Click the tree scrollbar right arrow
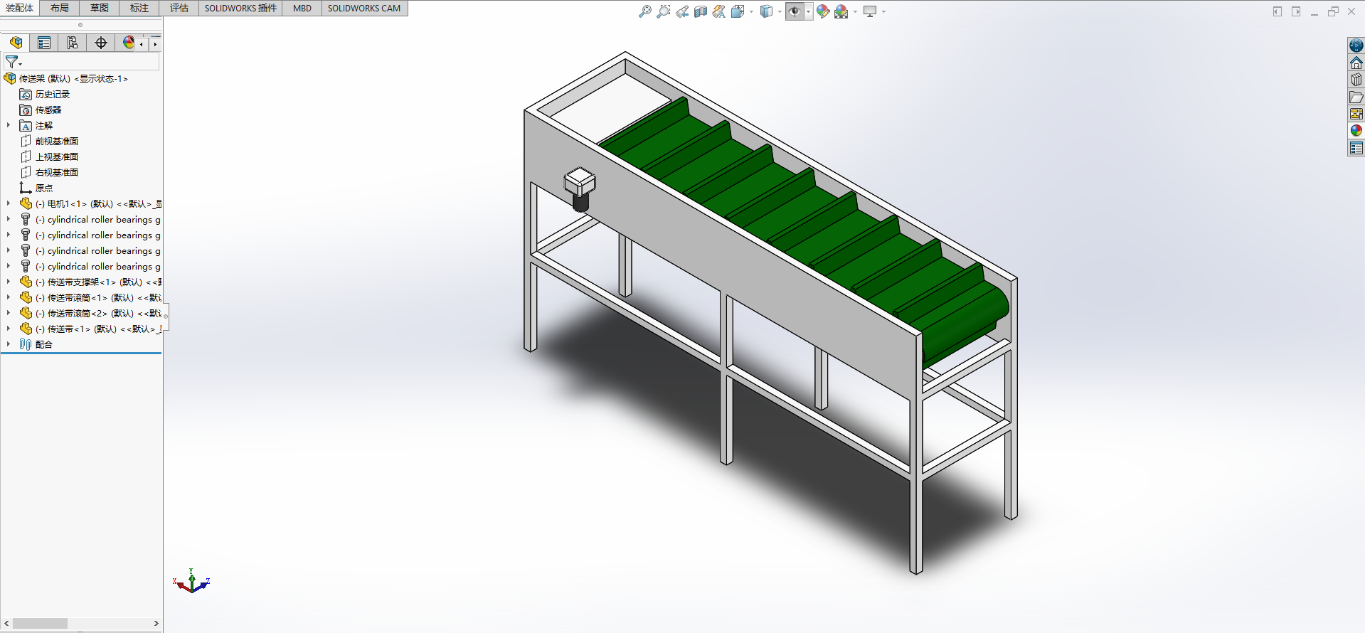 [x=156, y=624]
